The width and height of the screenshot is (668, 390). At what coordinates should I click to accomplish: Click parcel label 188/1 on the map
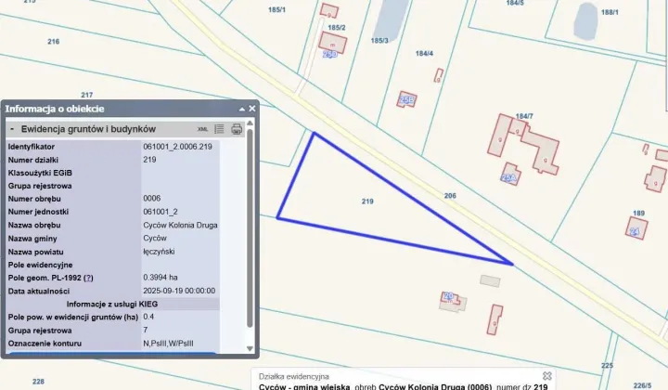click(610, 12)
